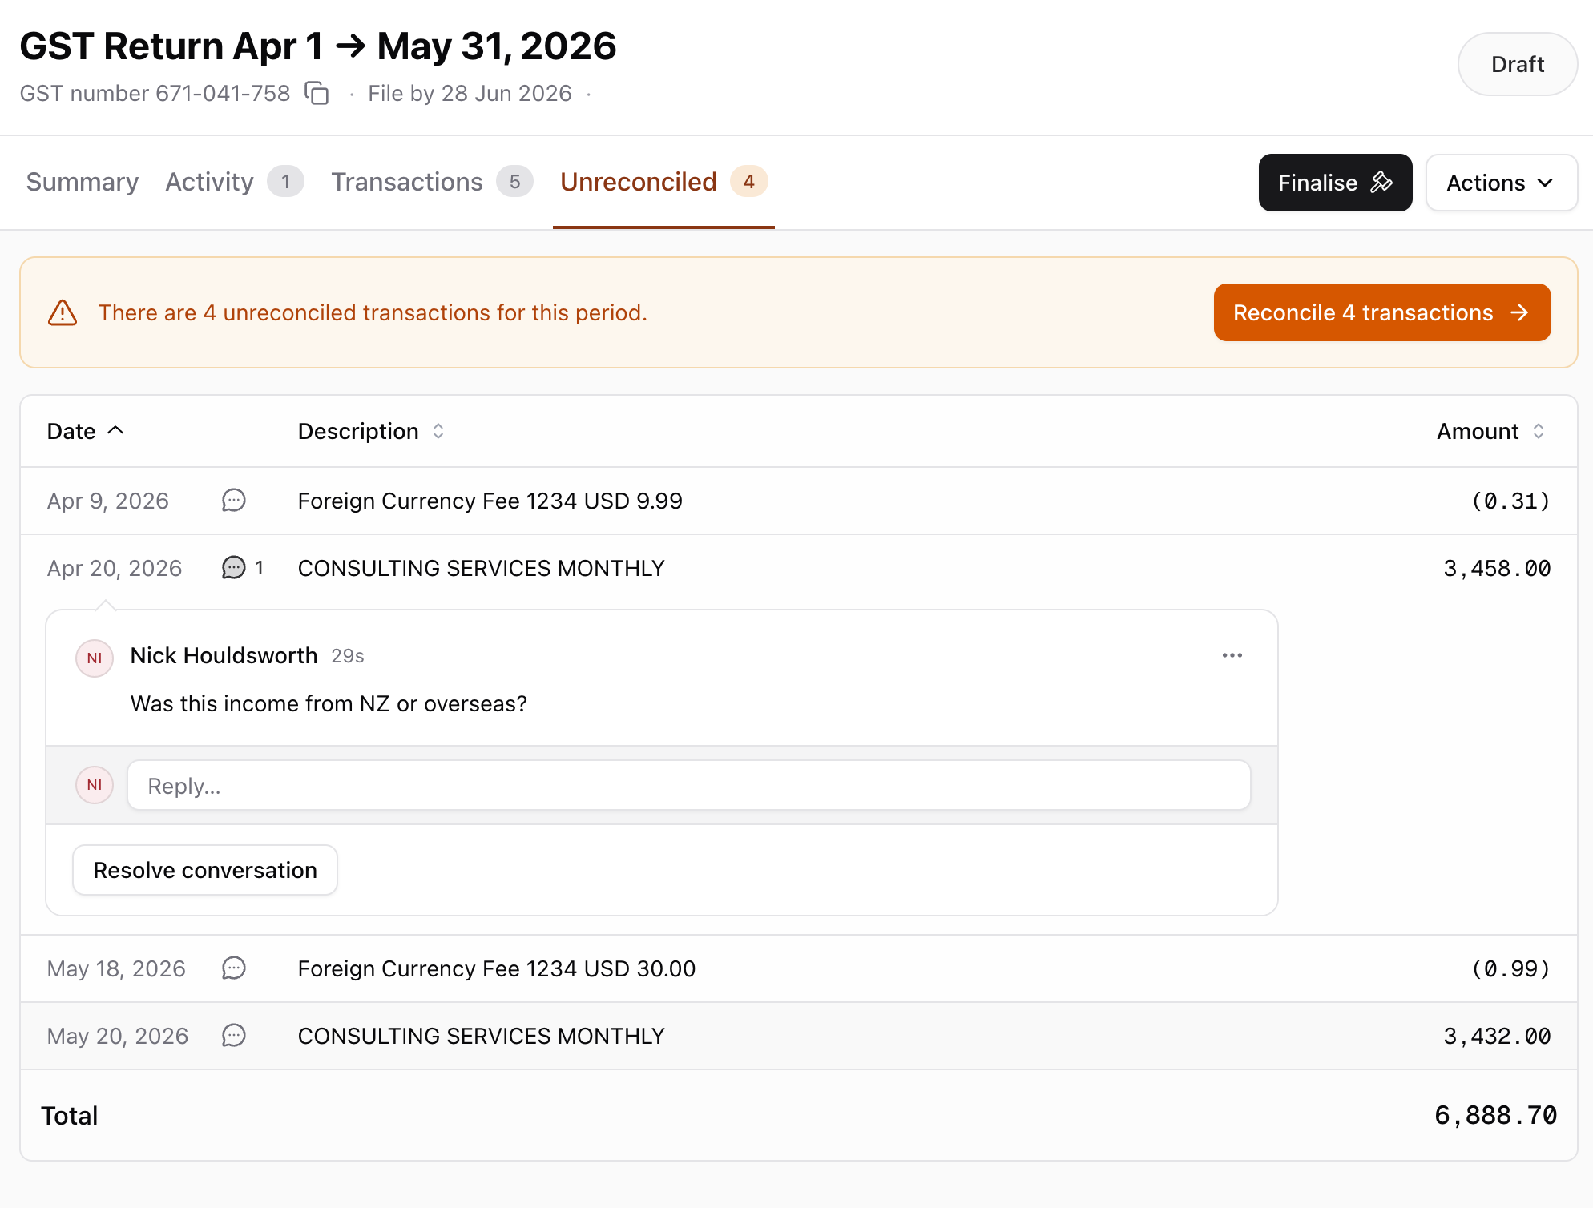Open comments on Apr 9 Foreign Currency Fee
The height and width of the screenshot is (1208, 1593).
tap(233, 501)
